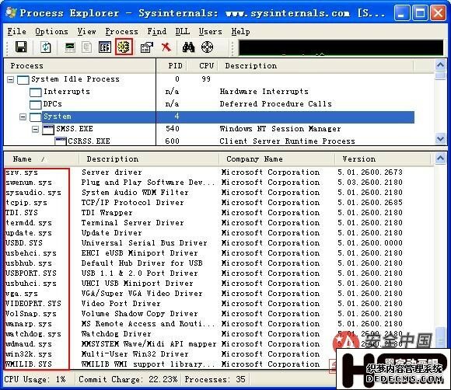This screenshot has width=451, height=390.
Task: Open the Process menu
Action: tap(121, 31)
